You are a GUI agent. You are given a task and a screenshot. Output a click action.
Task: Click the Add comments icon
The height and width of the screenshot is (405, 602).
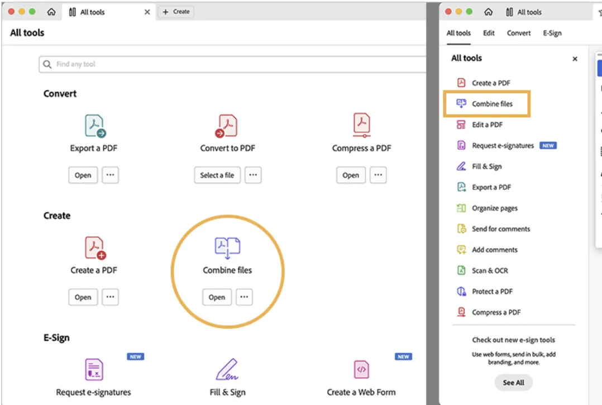pyautogui.click(x=461, y=250)
